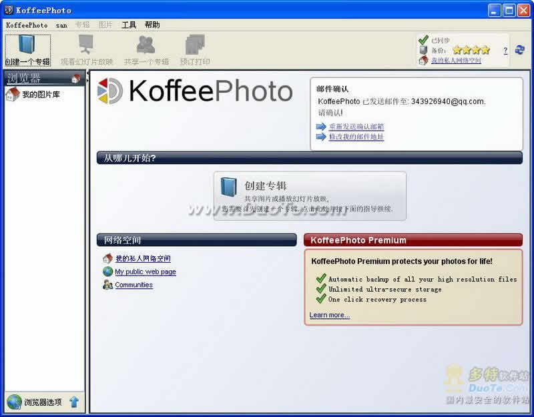Click the KoffeePhoto logo in main panel

point(195,91)
